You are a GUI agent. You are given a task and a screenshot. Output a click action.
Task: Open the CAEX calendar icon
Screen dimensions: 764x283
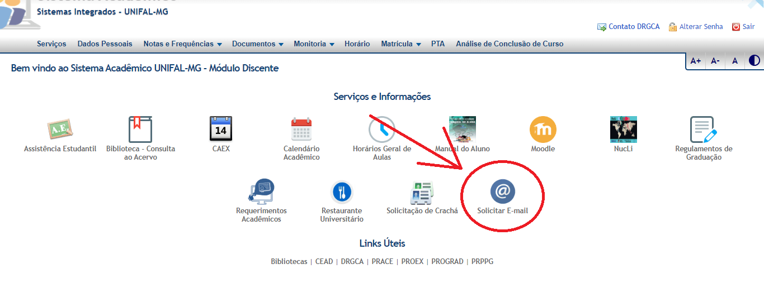click(x=220, y=129)
